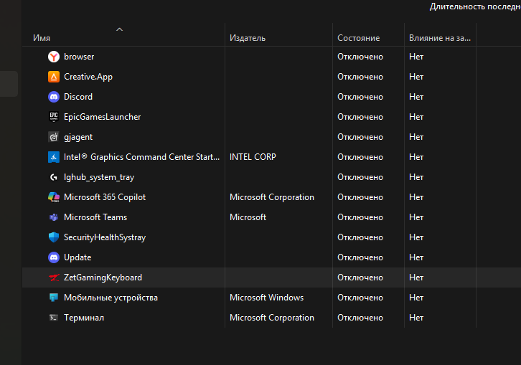Select the Creative.App orange icon
The width and height of the screenshot is (521, 365).
tap(54, 77)
